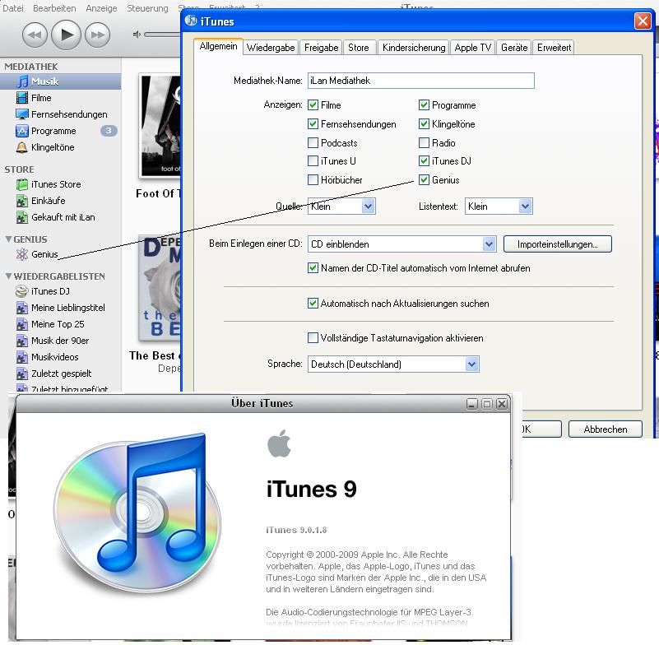This screenshot has height=645, width=659.
Task: Switch to the Erweitert tab
Action: pyautogui.click(x=554, y=48)
